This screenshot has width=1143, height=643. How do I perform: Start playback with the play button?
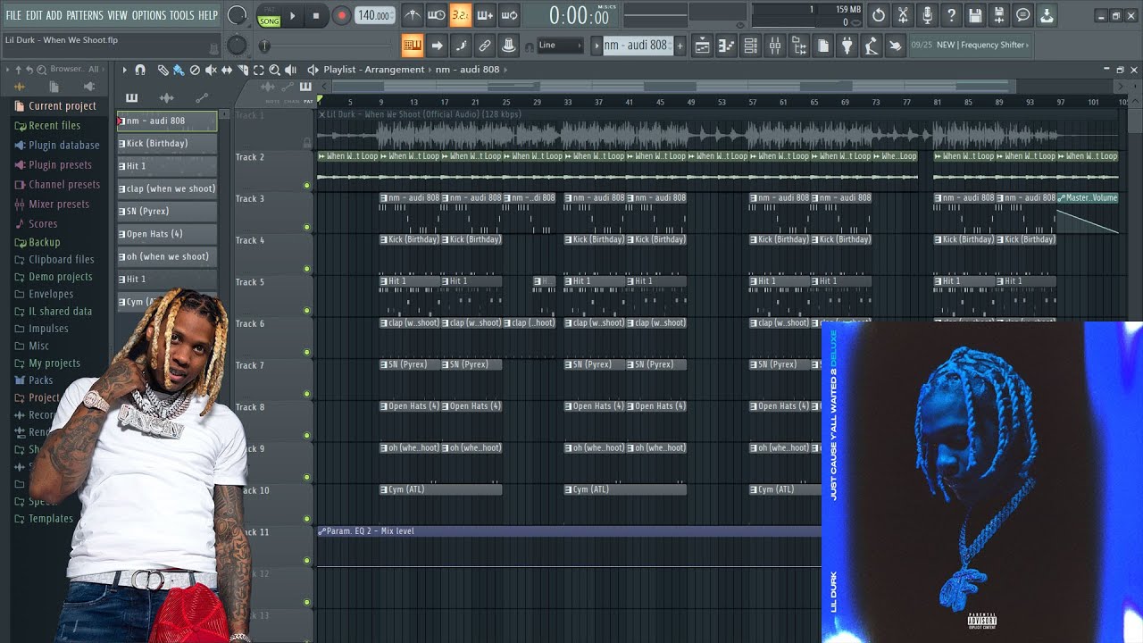tap(292, 16)
